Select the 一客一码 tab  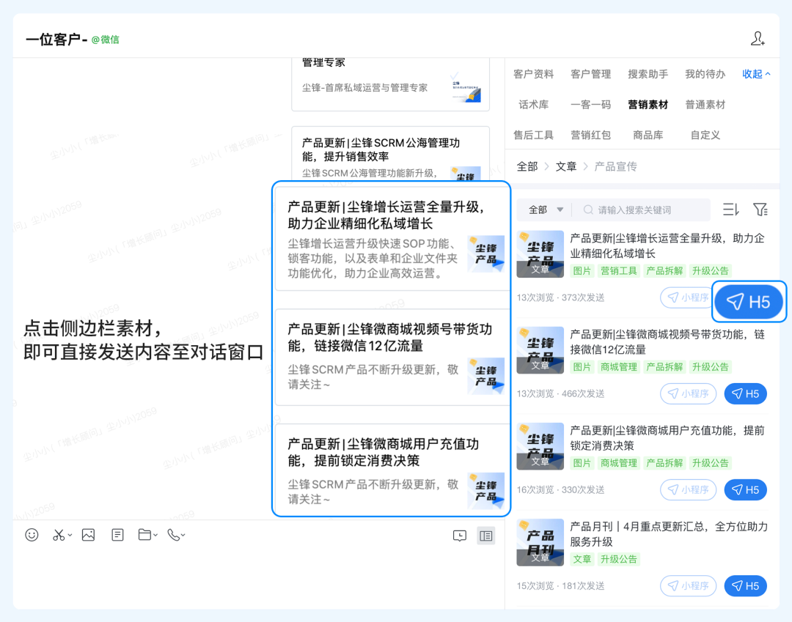coord(590,105)
